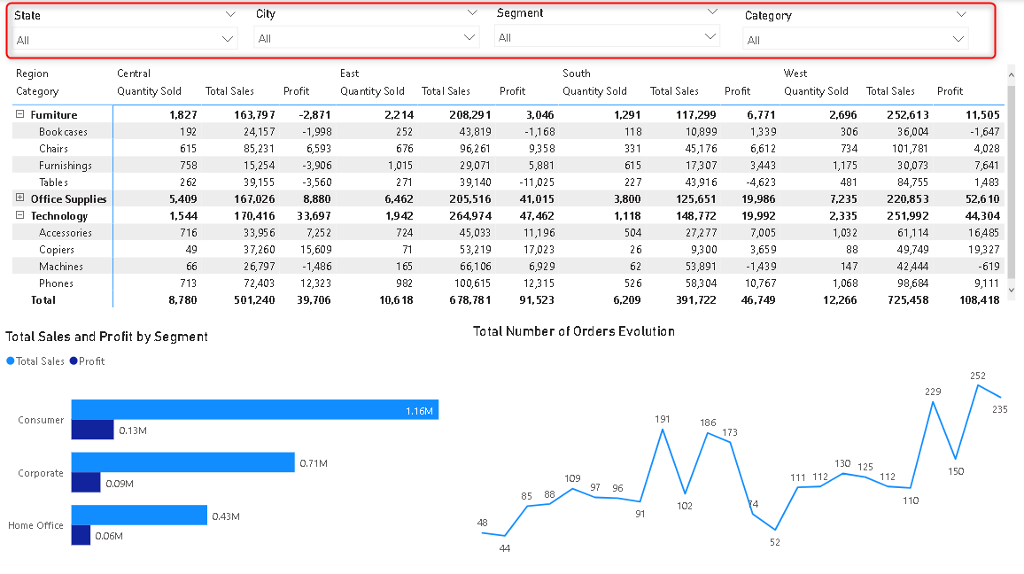This screenshot has width=1024, height=574.
Task: Click the matrix scroll-down arrow
Action: click(x=1011, y=289)
